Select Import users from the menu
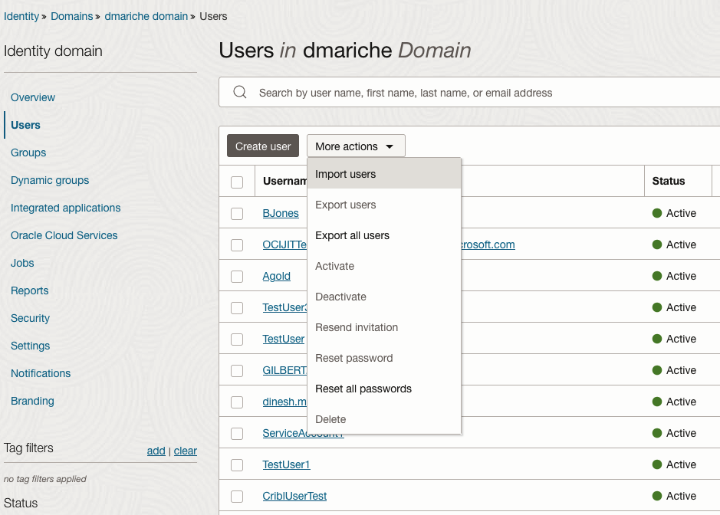The height and width of the screenshot is (515, 720). click(345, 174)
